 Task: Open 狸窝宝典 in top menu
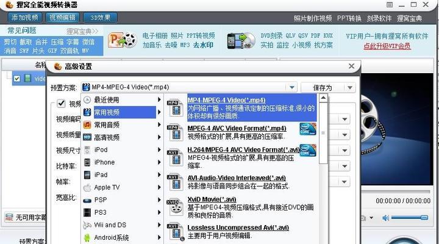[409, 18]
